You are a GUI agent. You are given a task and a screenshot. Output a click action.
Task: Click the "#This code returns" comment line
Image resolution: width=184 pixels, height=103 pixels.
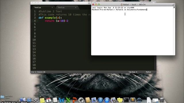click(64, 15)
